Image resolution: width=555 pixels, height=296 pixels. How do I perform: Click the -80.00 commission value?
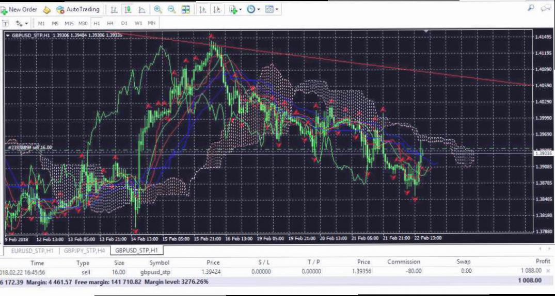(413, 271)
